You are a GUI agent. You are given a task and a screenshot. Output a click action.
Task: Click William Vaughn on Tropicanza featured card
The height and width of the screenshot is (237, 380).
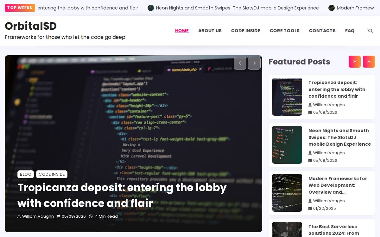click(329, 105)
